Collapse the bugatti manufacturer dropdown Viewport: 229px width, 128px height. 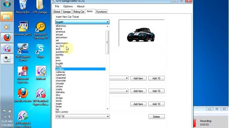(x=107, y=22)
